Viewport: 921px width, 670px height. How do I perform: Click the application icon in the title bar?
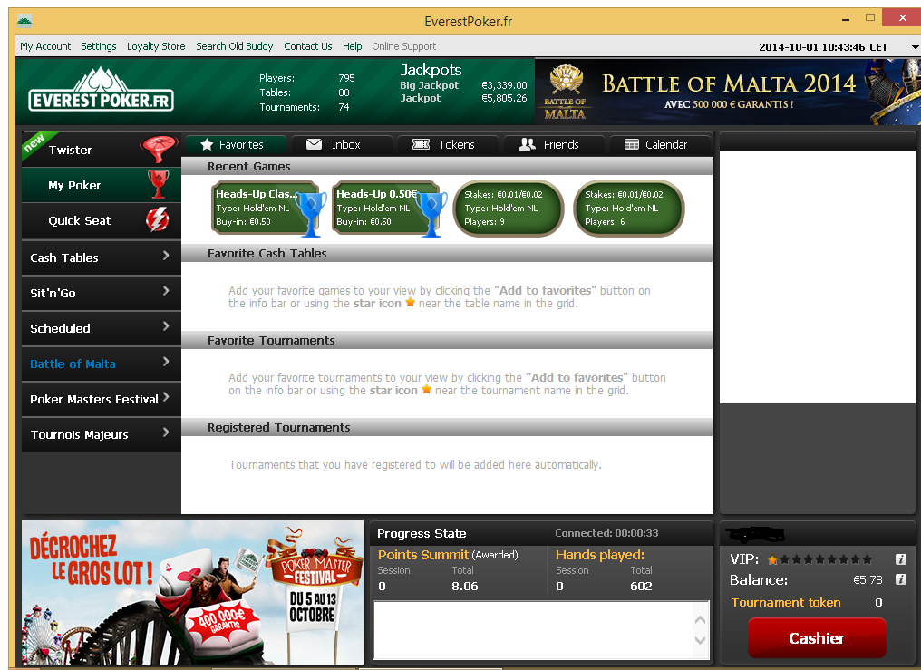pyautogui.click(x=24, y=22)
